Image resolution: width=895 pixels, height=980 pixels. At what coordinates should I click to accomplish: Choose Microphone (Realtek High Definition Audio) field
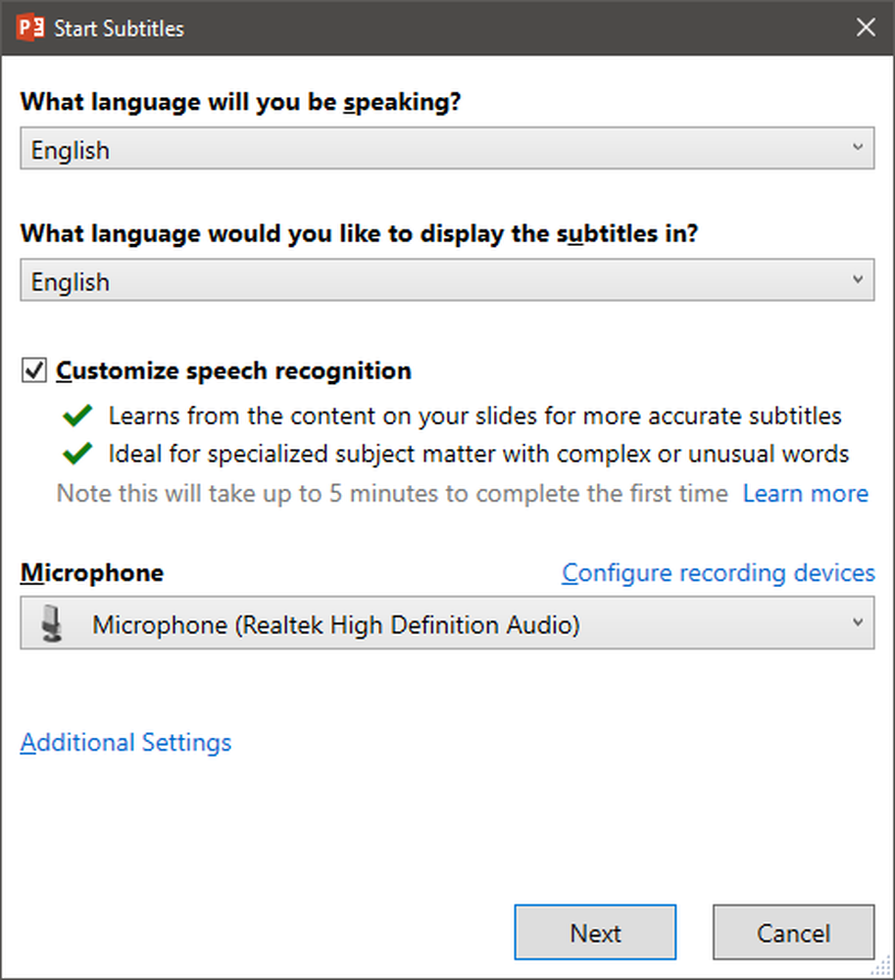[x=447, y=622]
